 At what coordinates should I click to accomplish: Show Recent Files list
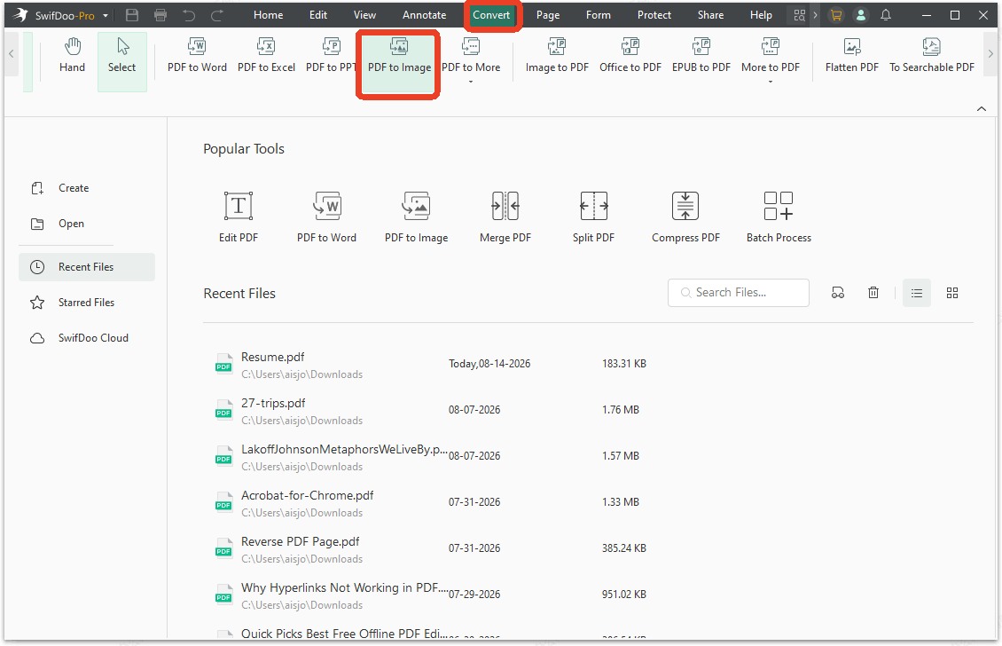tap(87, 267)
